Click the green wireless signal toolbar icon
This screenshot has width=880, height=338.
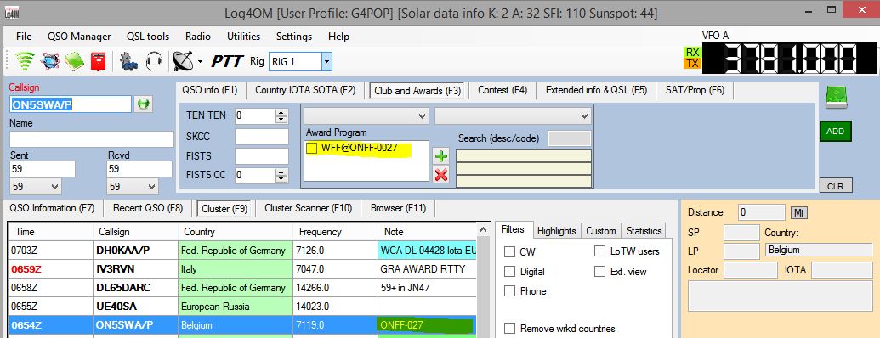[24, 61]
